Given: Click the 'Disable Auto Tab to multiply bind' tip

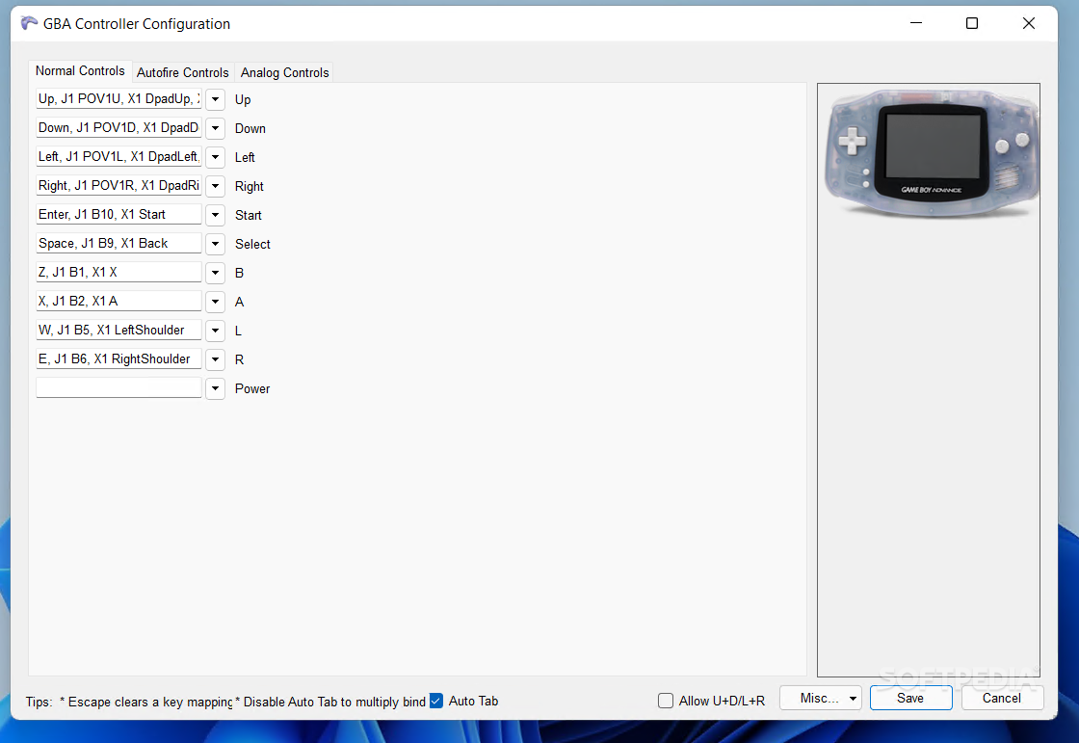Looking at the screenshot, I should click(x=331, y=702).
